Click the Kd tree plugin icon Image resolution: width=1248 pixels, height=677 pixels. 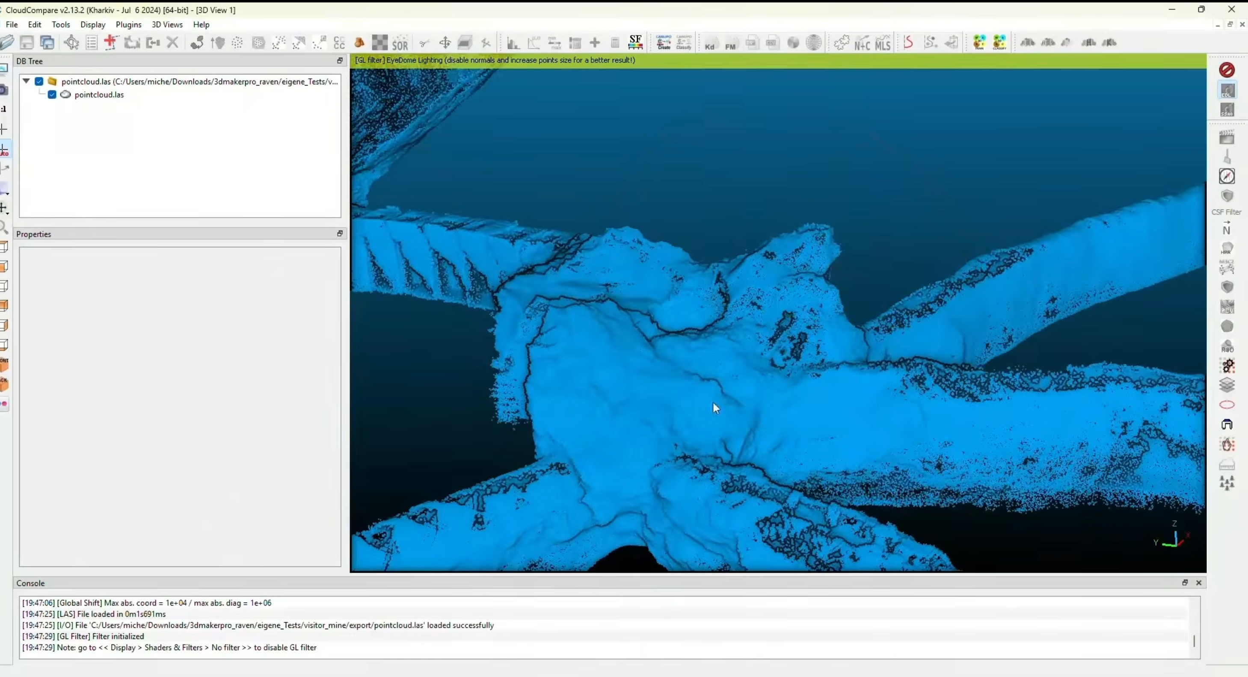(710, 43)
